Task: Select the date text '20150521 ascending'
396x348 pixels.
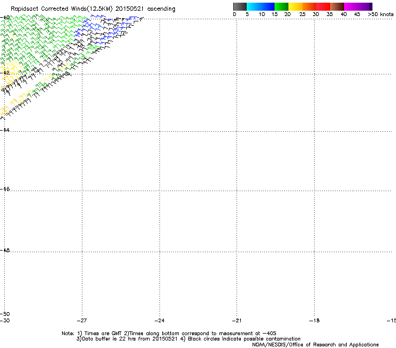Action: [145, 9]
